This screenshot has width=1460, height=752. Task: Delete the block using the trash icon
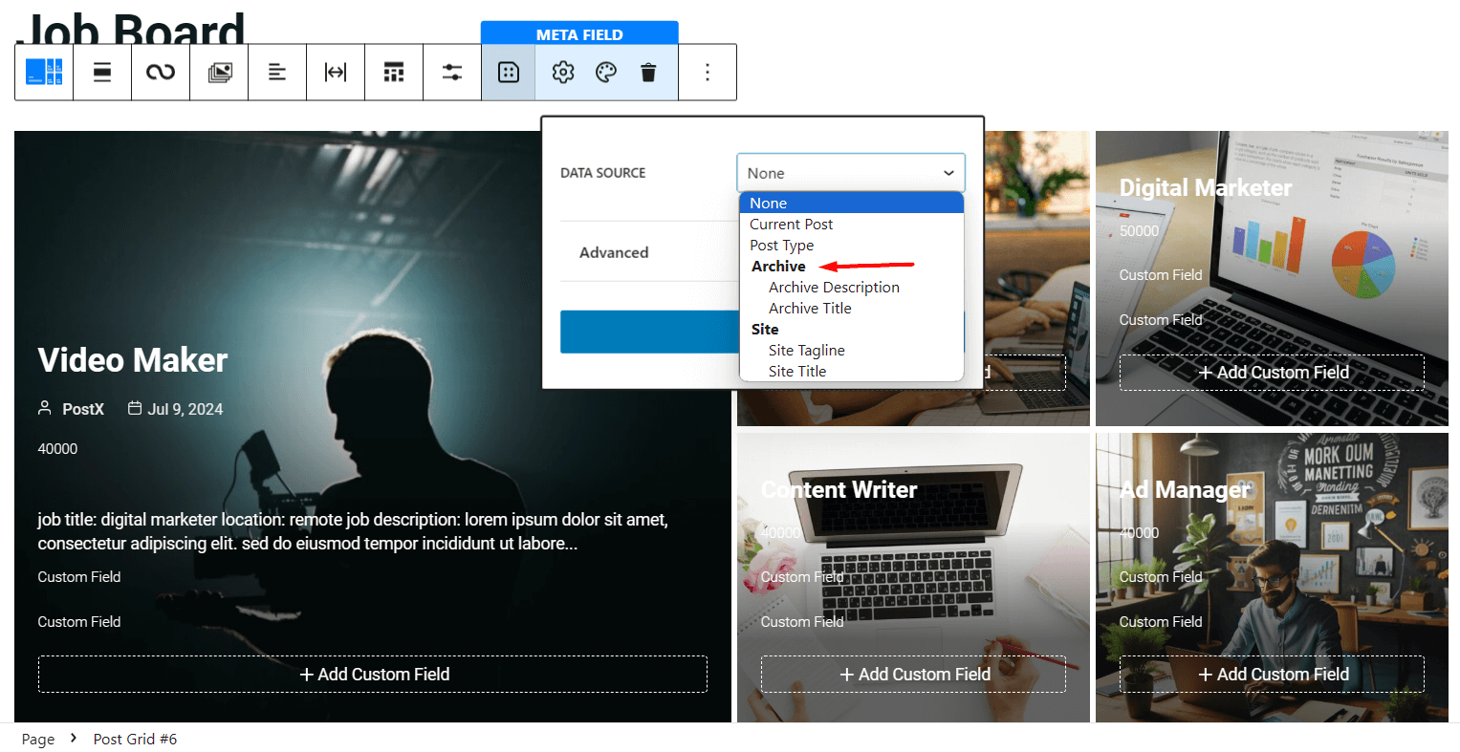[648, 72]
